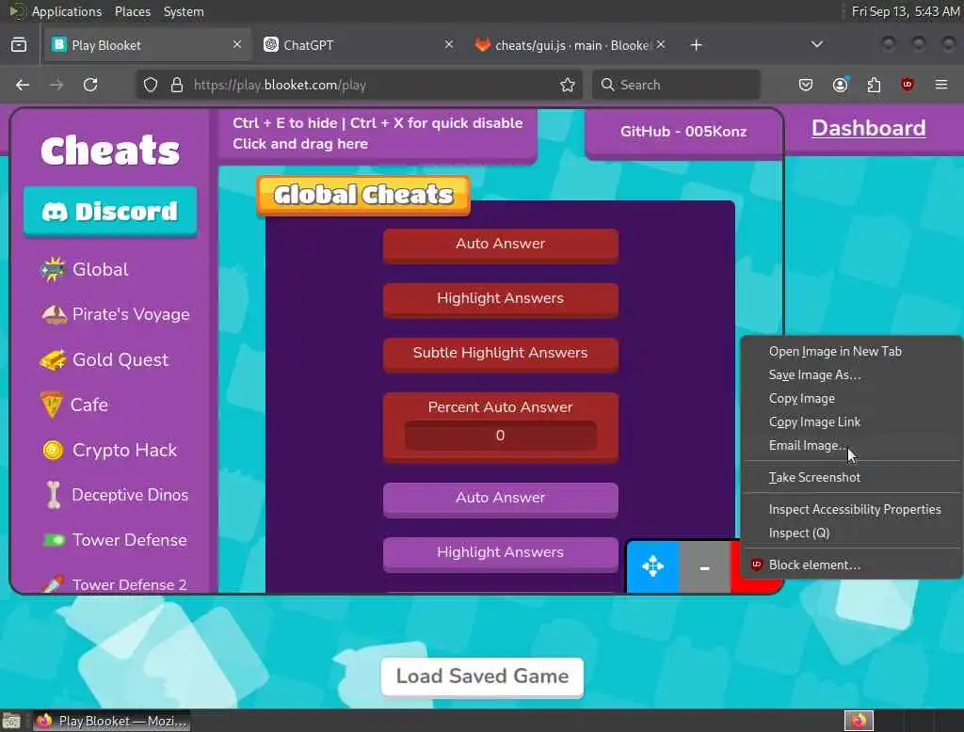
Task: Open tracking protection shield icon
Action: tap(151, 85)
